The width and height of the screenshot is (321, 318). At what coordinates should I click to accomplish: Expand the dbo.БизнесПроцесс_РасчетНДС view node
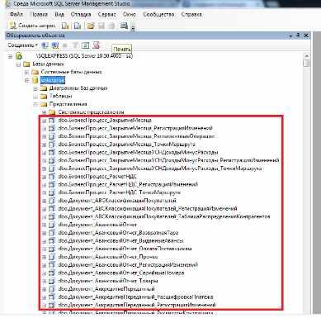click(x=44, y=177)
